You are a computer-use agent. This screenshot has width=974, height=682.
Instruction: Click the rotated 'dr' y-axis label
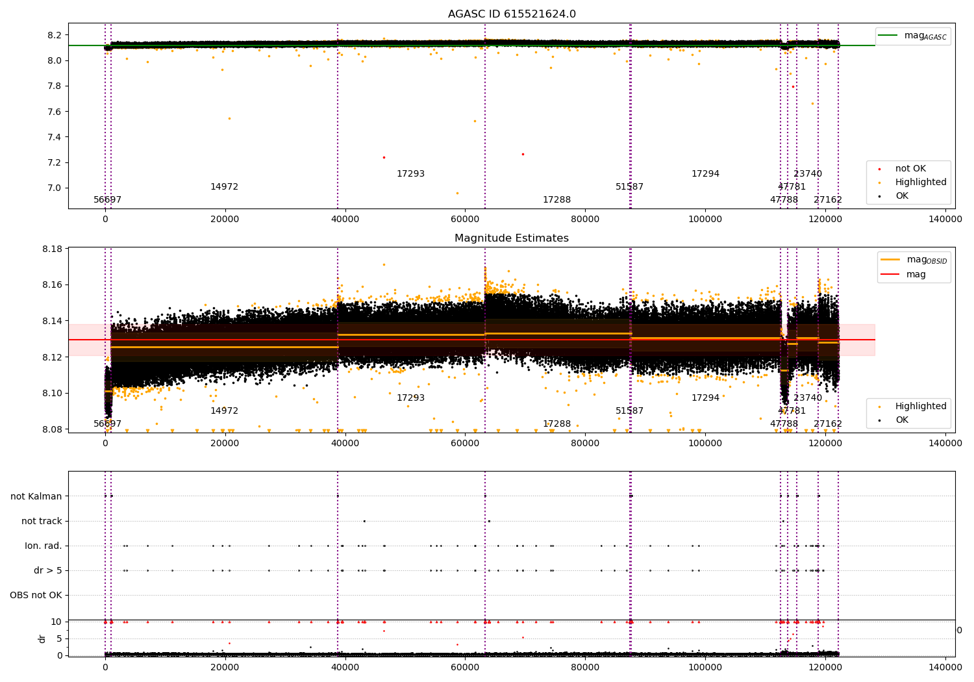click(42, 638)
